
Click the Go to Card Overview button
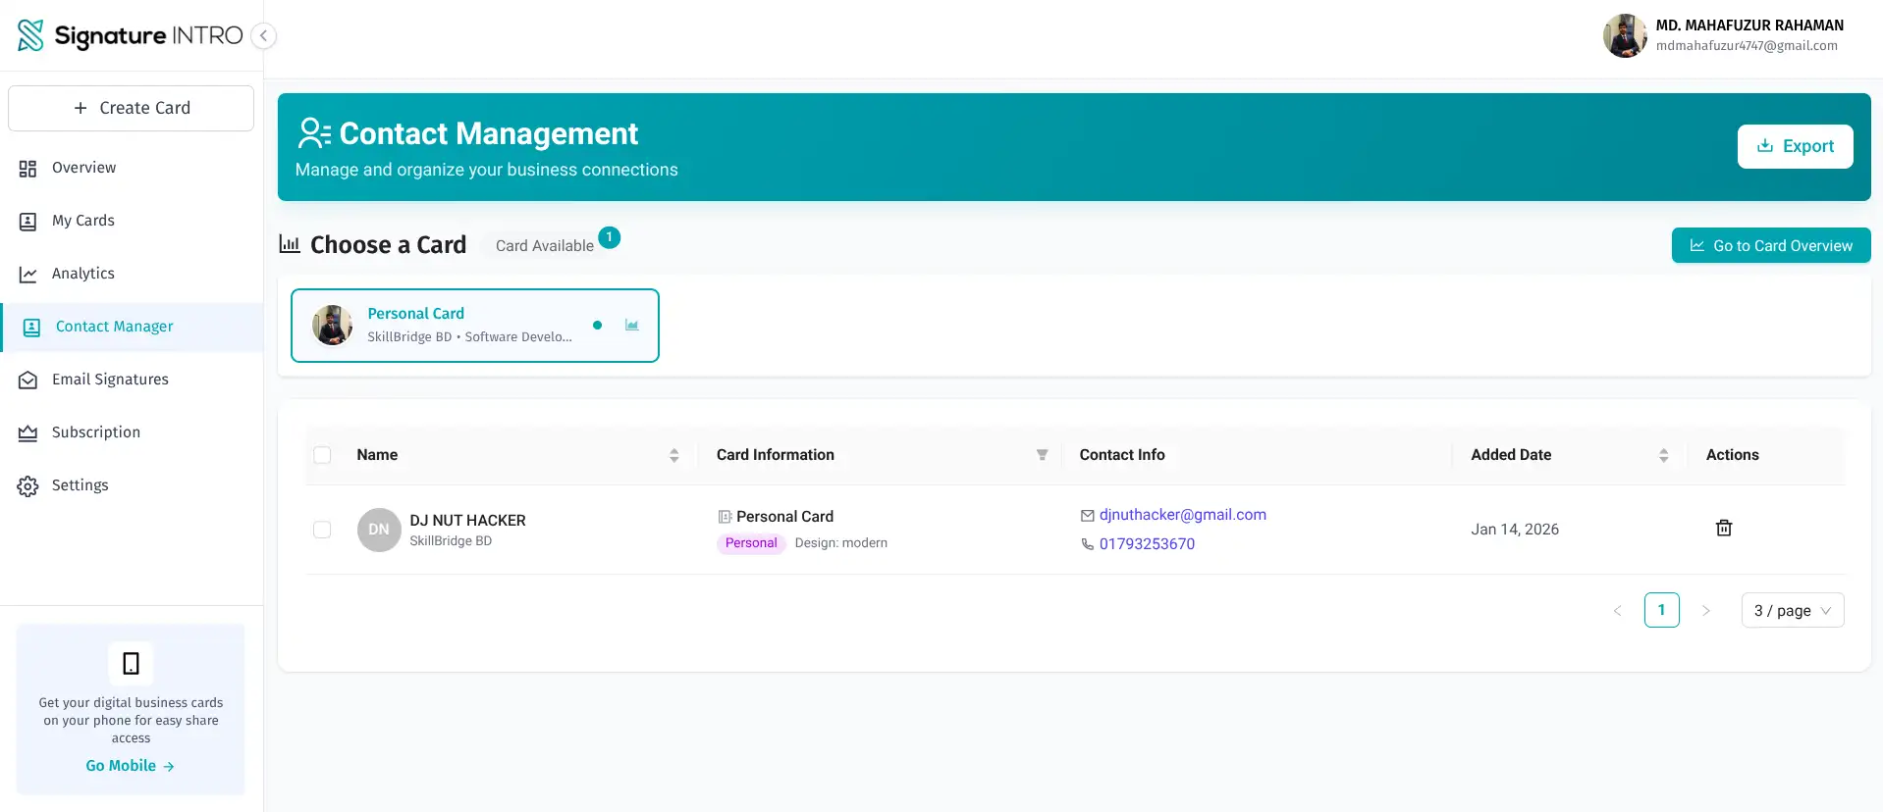point(1770,245)
